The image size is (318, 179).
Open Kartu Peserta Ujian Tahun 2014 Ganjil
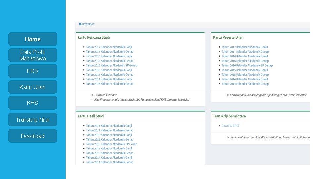click(244, 79)
